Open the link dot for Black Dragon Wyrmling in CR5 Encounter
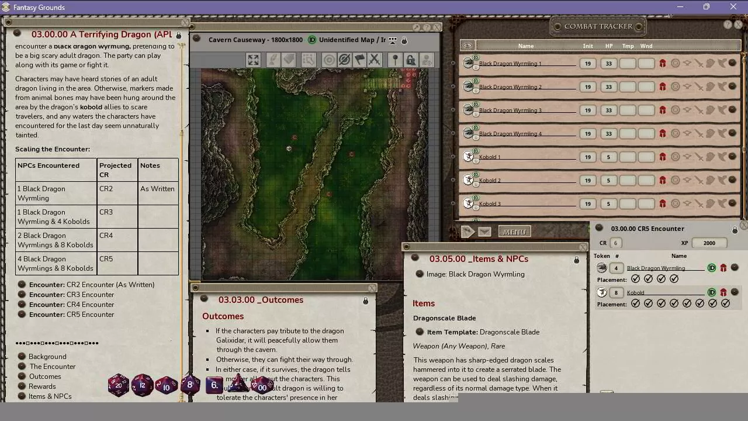This screenshot has height=421, width=748. pos(735,268)
